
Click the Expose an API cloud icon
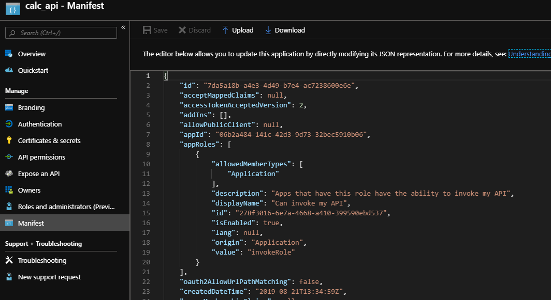point(9,173)
